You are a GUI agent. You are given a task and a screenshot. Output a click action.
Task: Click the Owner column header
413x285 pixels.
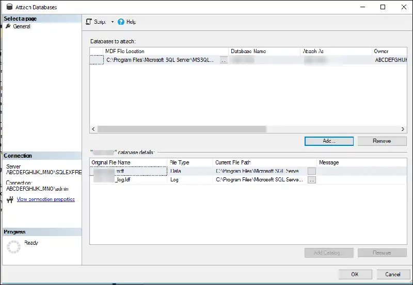click(x=389, y=51)
